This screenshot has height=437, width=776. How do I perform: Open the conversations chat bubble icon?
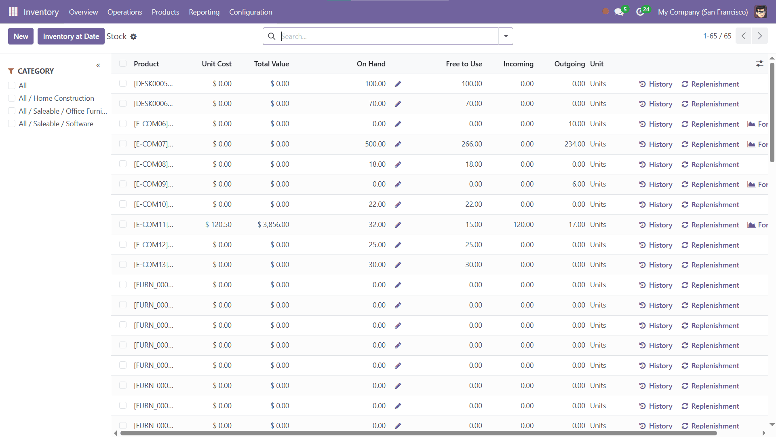click(x=619, y=12)
